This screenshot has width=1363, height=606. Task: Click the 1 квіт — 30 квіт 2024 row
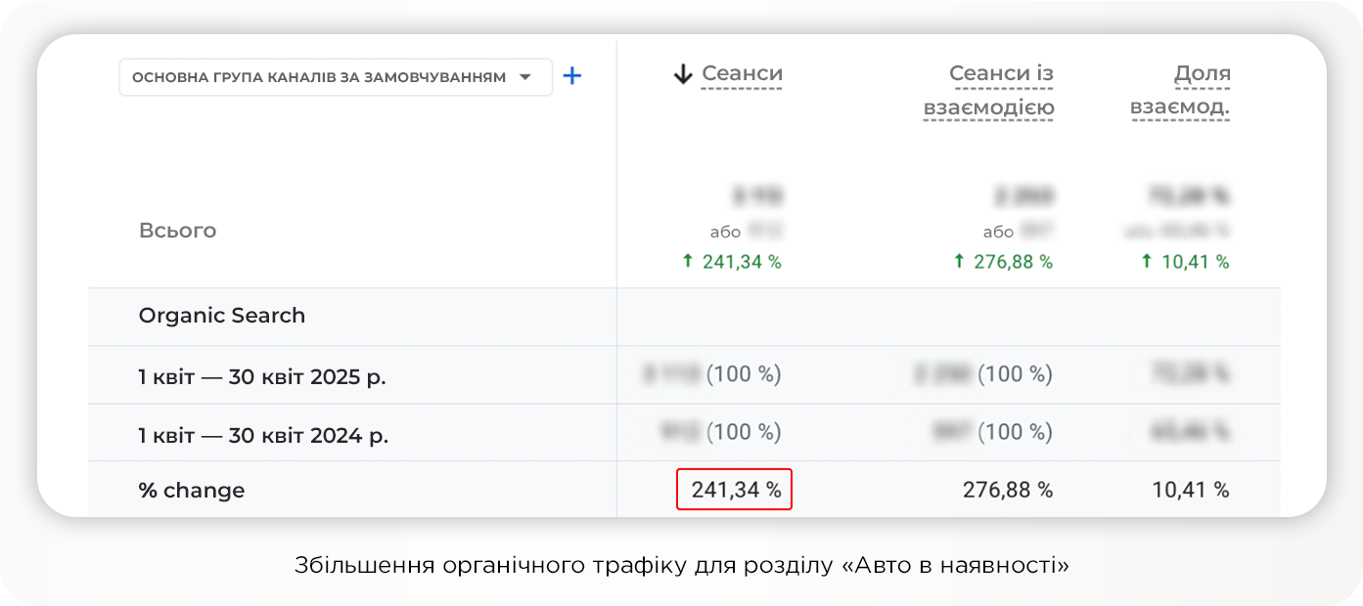[263, 433]
